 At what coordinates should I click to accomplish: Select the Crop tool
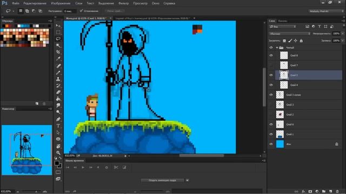point(58,52)
